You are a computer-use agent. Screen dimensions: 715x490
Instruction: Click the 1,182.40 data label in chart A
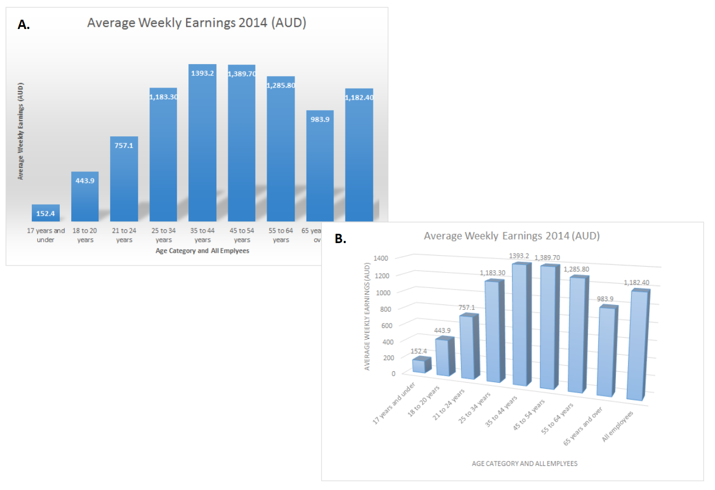[x=359, y=97]
